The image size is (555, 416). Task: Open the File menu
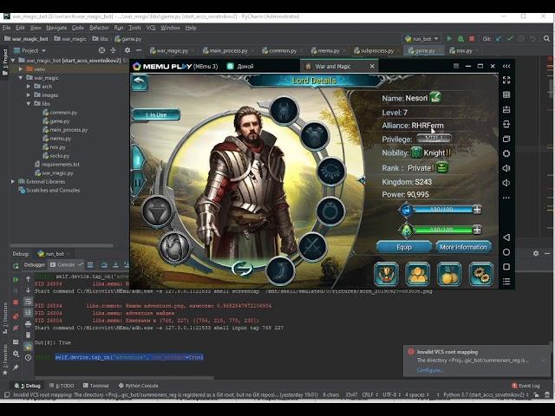click(x=6, y=28)
